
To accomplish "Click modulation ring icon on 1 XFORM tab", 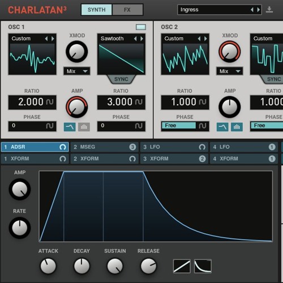I will point(63,159).
